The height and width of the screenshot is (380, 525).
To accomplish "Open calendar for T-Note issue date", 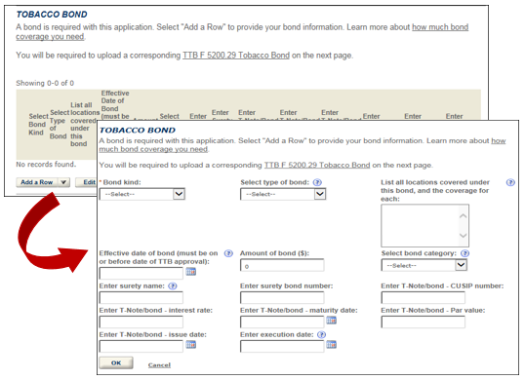I will pos(191,345).
